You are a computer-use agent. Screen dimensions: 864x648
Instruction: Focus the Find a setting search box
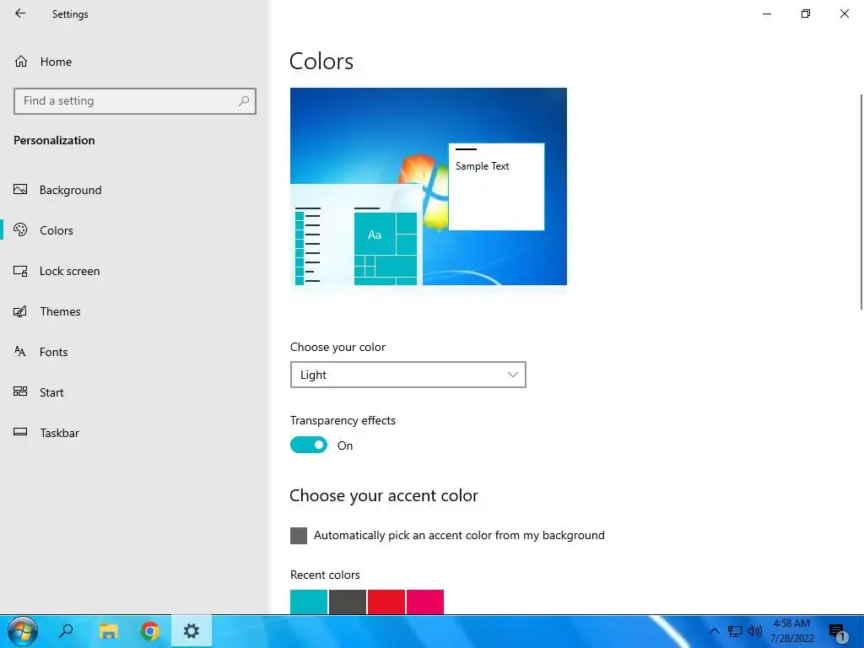tap(135, 101)
